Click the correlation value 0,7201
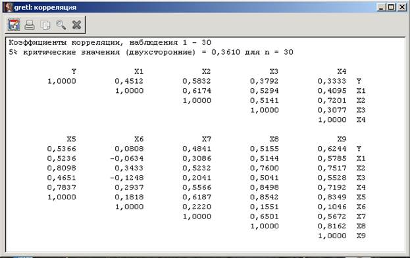 (332, 101)
